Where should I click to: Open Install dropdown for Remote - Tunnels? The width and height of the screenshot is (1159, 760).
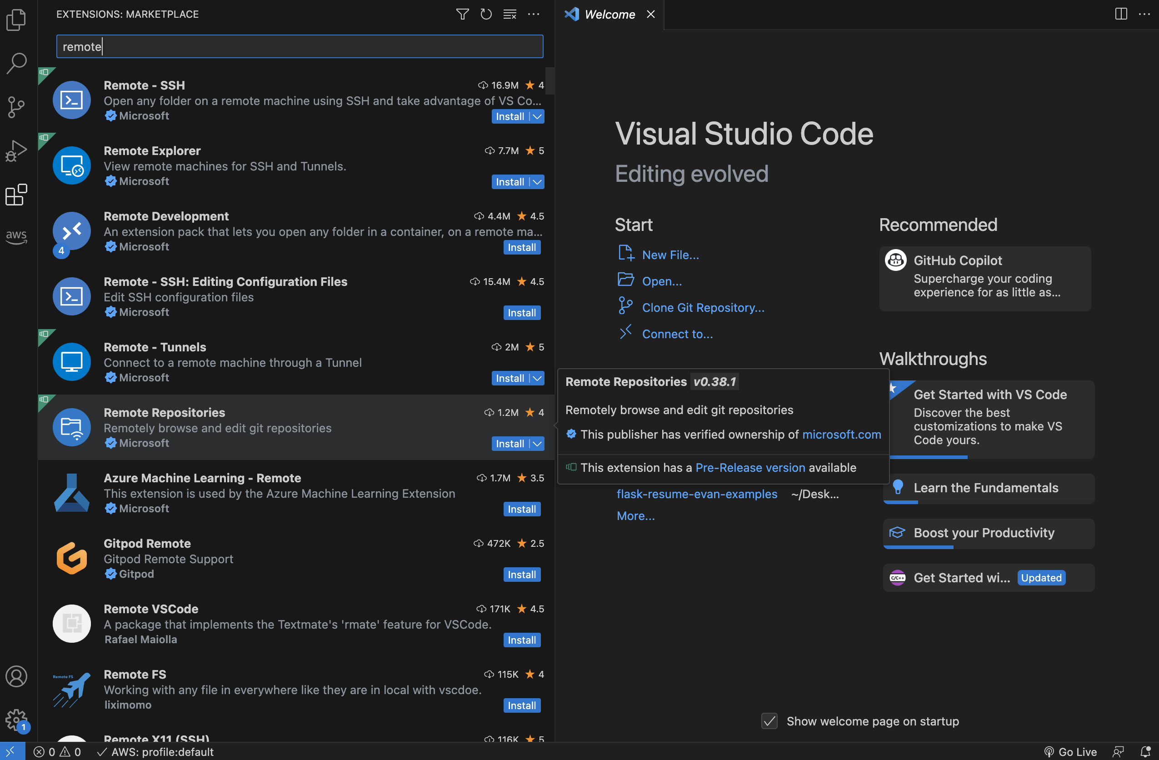(537, 378)
